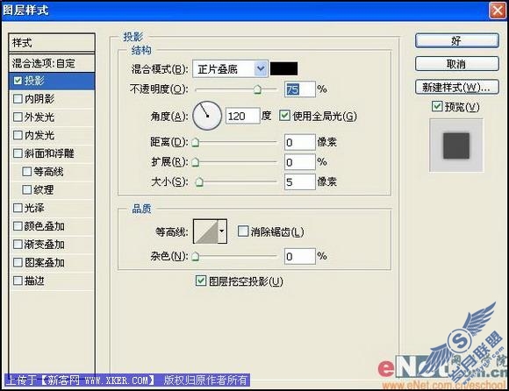Enable the 消除锯齿 checkbox

click(243, 231)
